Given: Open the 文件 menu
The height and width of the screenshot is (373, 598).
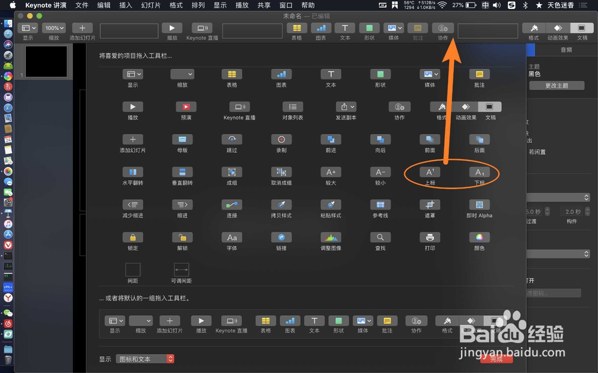Looking at the screenshot, I should click(81, 5).
